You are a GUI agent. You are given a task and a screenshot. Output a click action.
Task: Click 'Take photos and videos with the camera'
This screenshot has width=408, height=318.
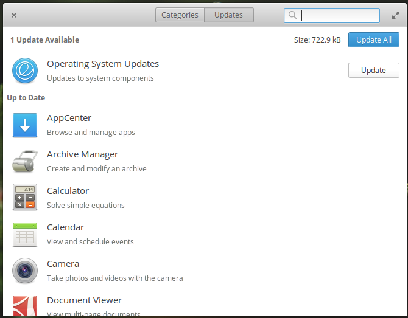point(114,278)
